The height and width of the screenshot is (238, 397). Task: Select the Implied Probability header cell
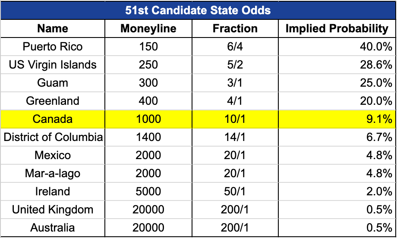tap(337, 28)
